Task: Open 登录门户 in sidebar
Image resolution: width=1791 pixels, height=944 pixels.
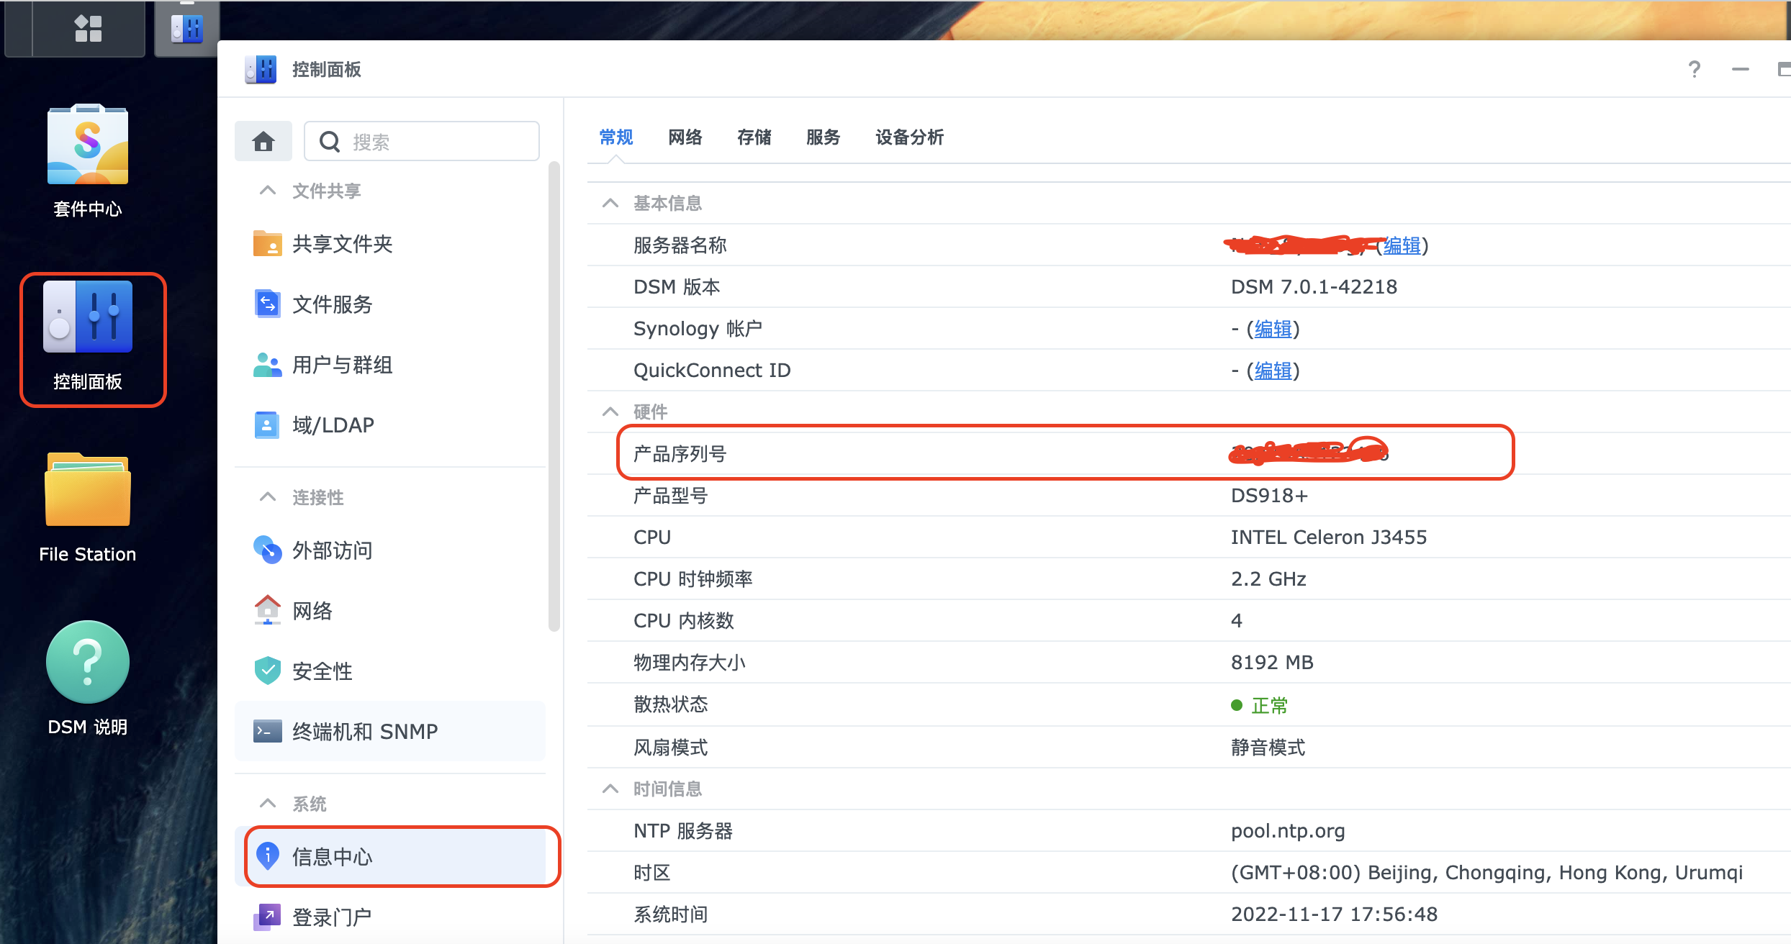Action: click(x=390, y=917)
